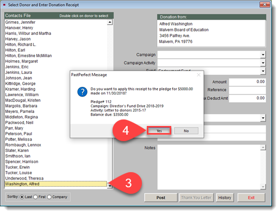The width and height of the screenshot is (280, 215).
Task: Select MacDougal, Kristen in contacts
Action: [23, 100]
